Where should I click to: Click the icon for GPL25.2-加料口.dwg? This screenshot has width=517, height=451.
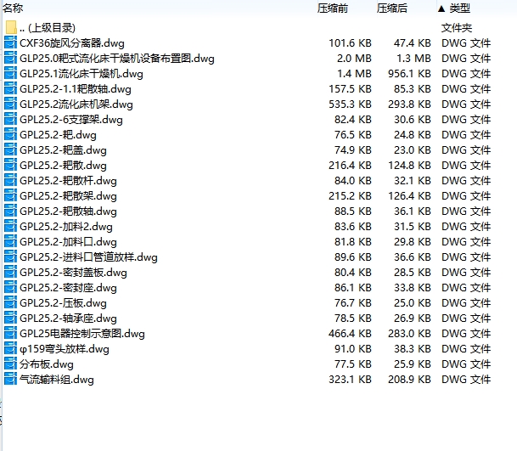point(10,241)
